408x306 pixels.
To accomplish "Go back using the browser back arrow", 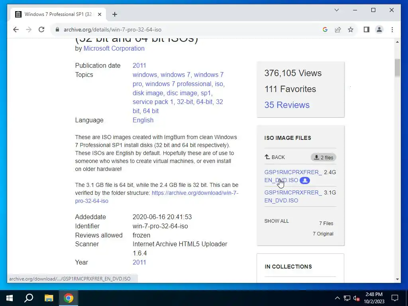I will [16, 29].
